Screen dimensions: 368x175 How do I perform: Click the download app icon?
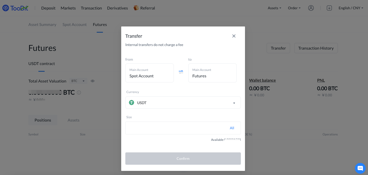(329, 8)
